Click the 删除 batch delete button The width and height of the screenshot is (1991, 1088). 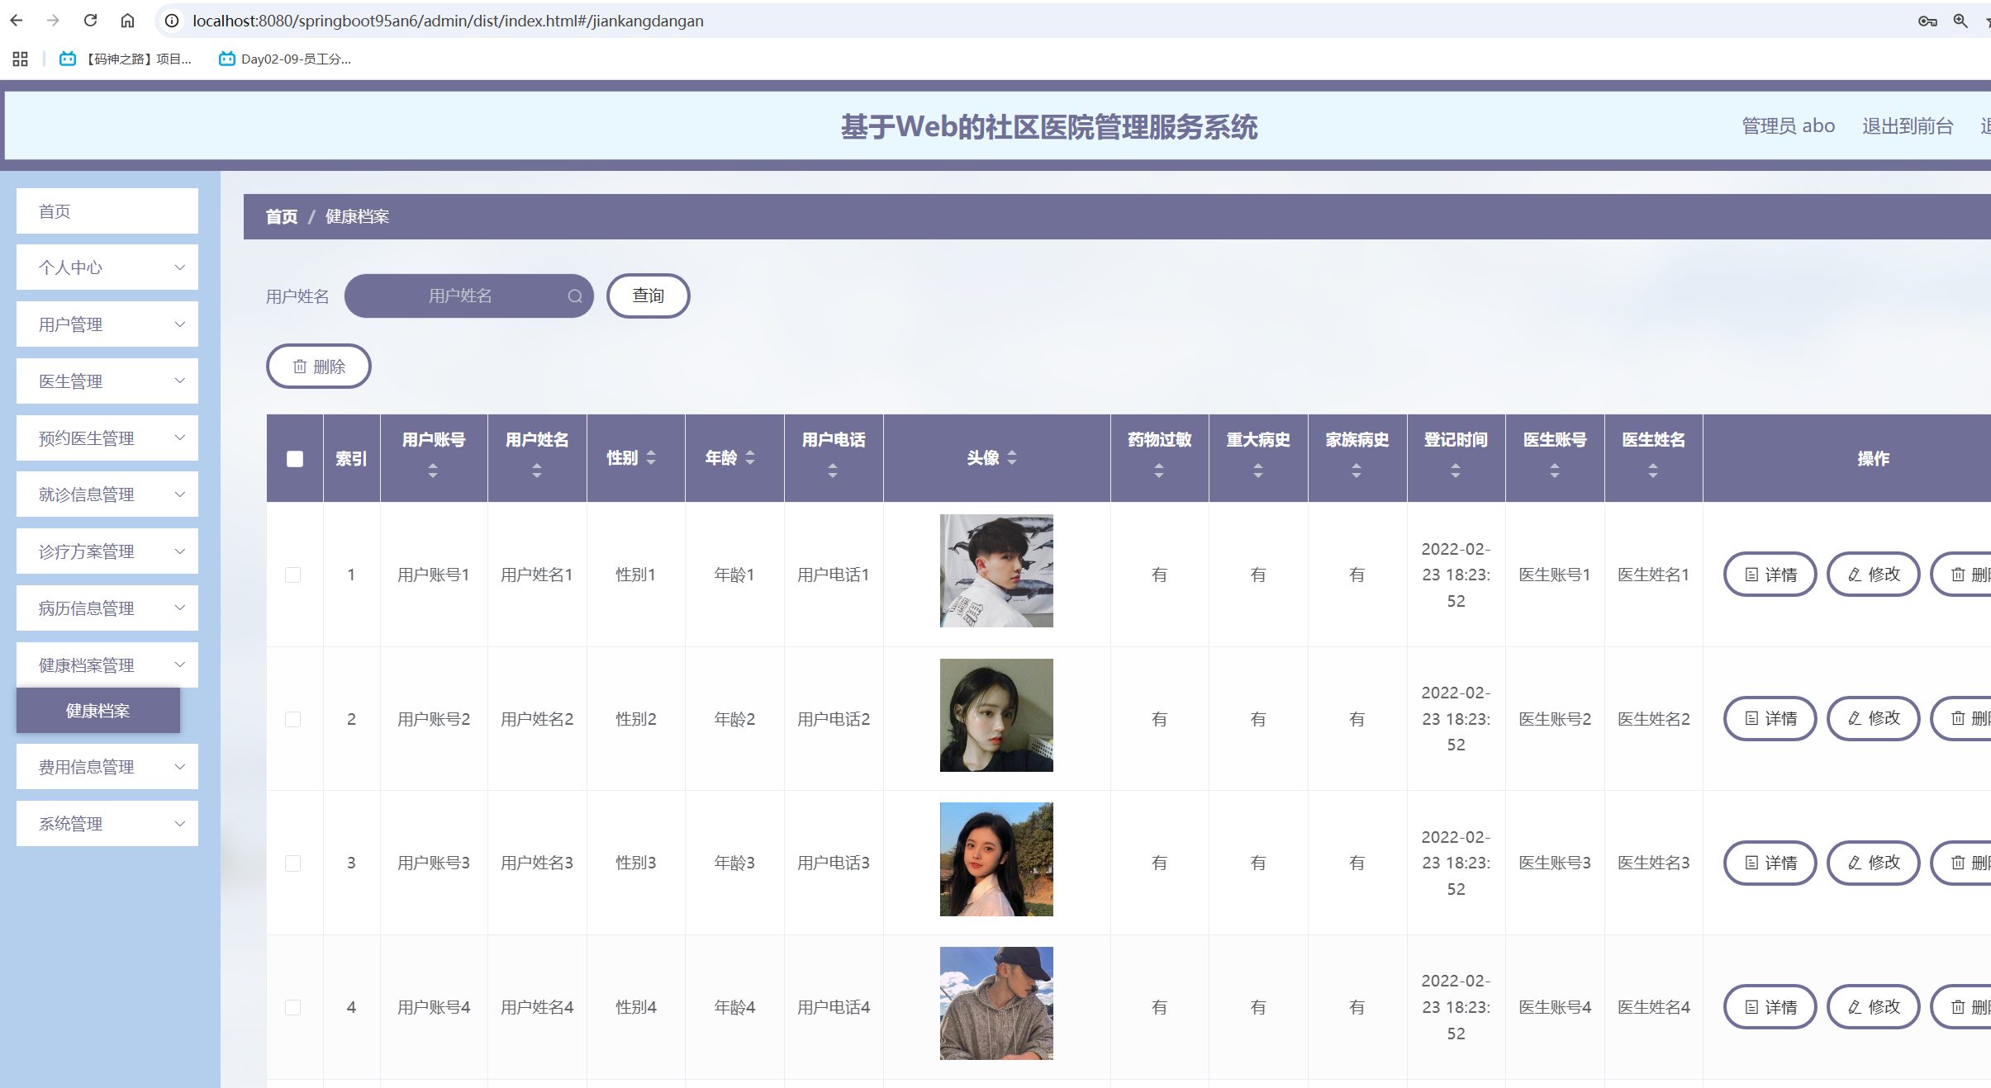coord(319,367)
